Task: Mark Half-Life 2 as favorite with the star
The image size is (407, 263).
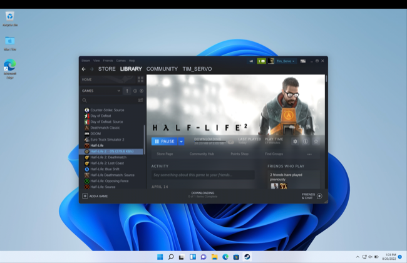Action: [x=316, y=142]
